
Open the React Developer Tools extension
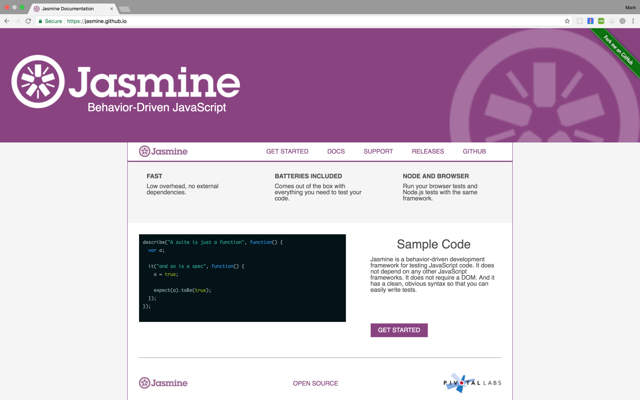pos(580,21)
